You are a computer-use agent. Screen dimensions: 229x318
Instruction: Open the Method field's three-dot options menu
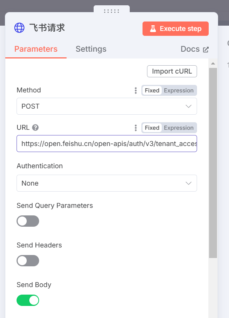(x=136, y=91)
